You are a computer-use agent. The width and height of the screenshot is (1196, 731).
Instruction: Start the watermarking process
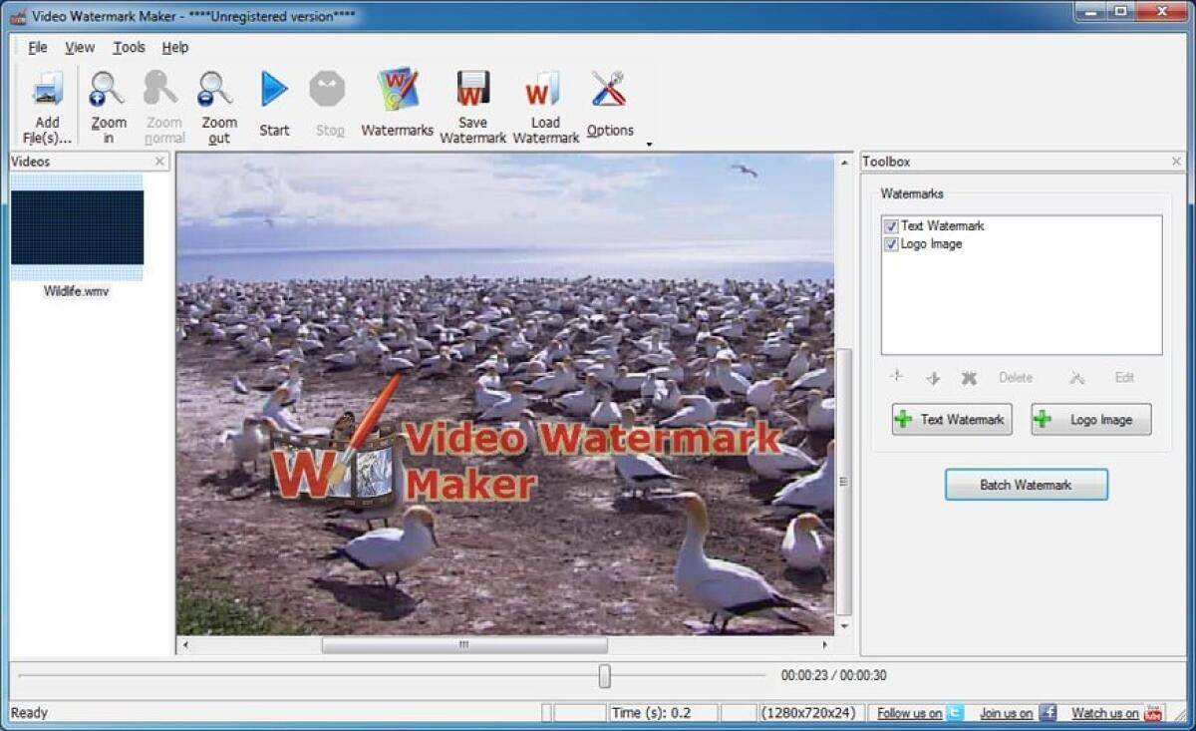tap(274, 100)
